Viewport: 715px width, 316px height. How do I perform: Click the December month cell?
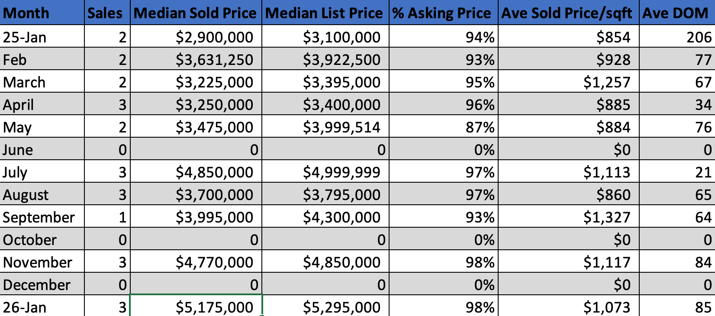point(42,285)
